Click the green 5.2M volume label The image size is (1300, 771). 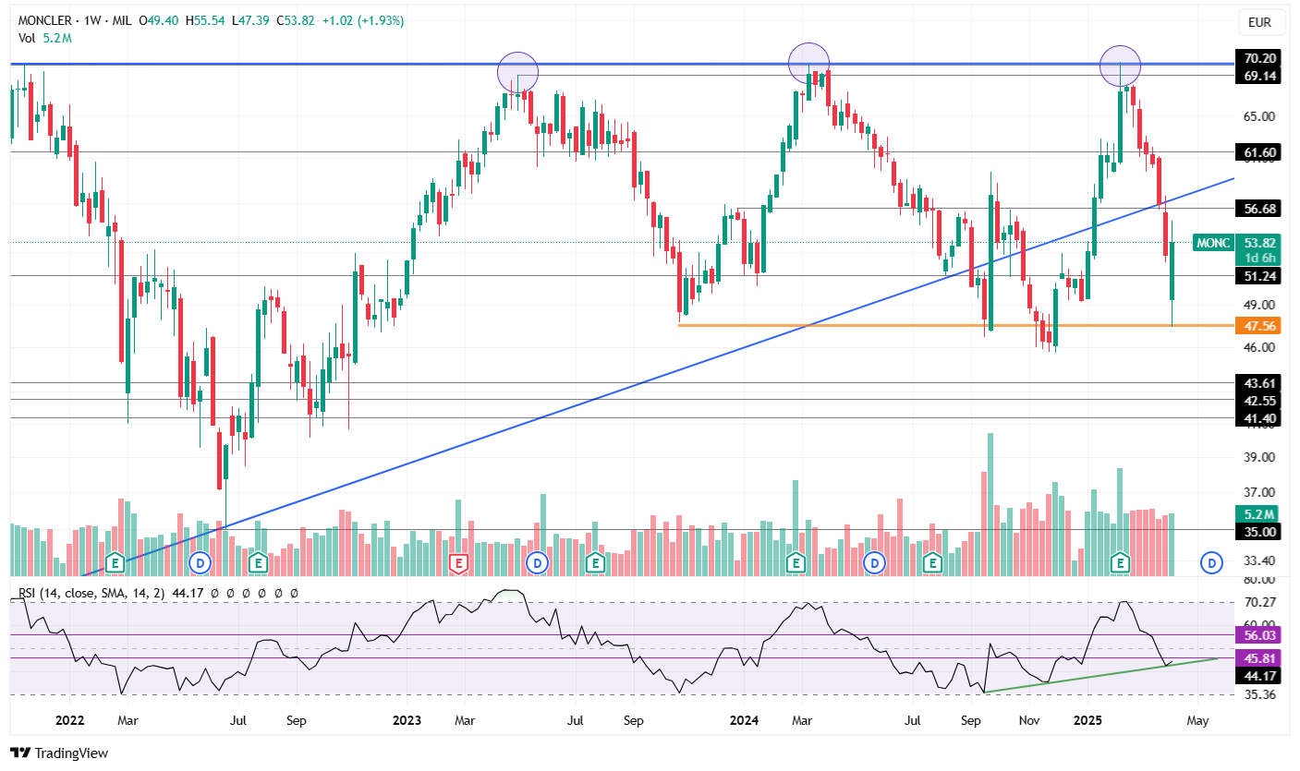point(1259,513)
